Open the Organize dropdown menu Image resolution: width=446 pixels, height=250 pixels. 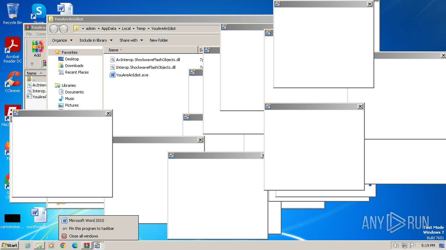62,40
